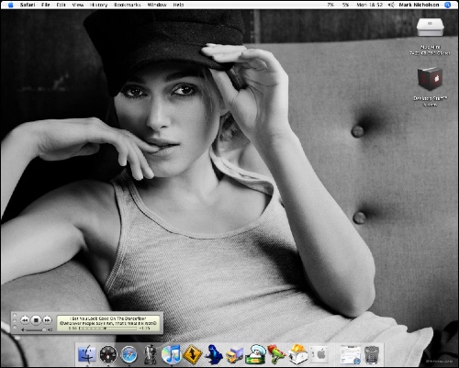The image size is (459, 368).
Task: Minimize the iTunes mini player window
Action: 15,321
